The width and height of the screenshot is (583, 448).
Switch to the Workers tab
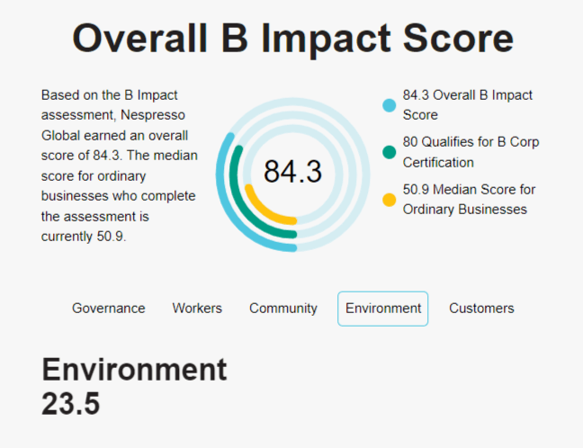[x=197, y=309]
